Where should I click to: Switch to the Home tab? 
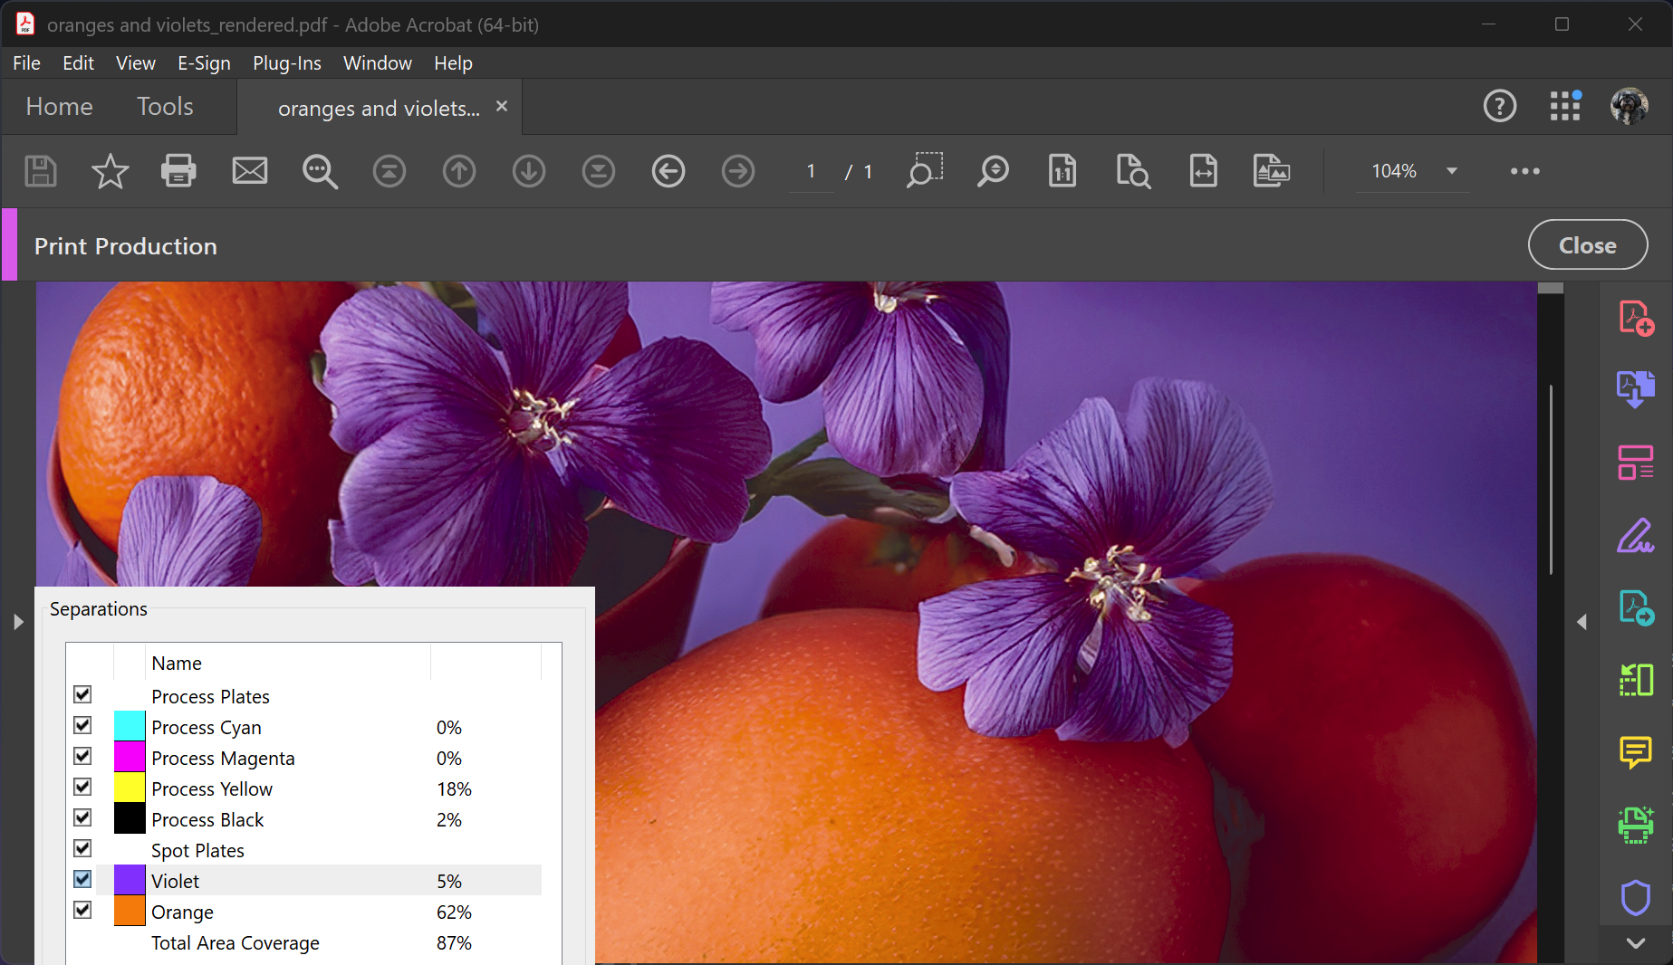59,107
